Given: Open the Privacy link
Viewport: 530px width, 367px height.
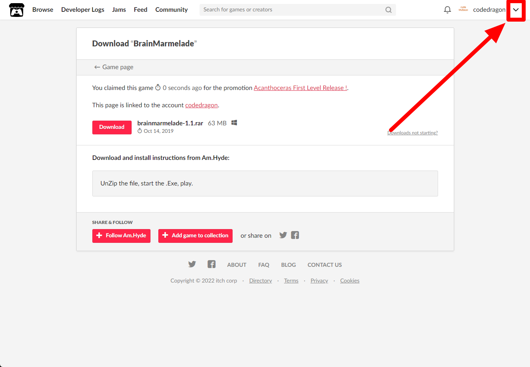Looking at the screenshot, I should (319, 281).
